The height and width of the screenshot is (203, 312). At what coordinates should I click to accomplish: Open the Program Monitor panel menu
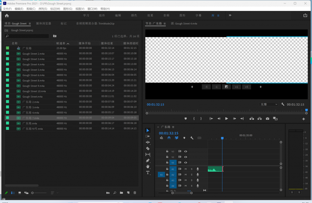tap(165, 23)
